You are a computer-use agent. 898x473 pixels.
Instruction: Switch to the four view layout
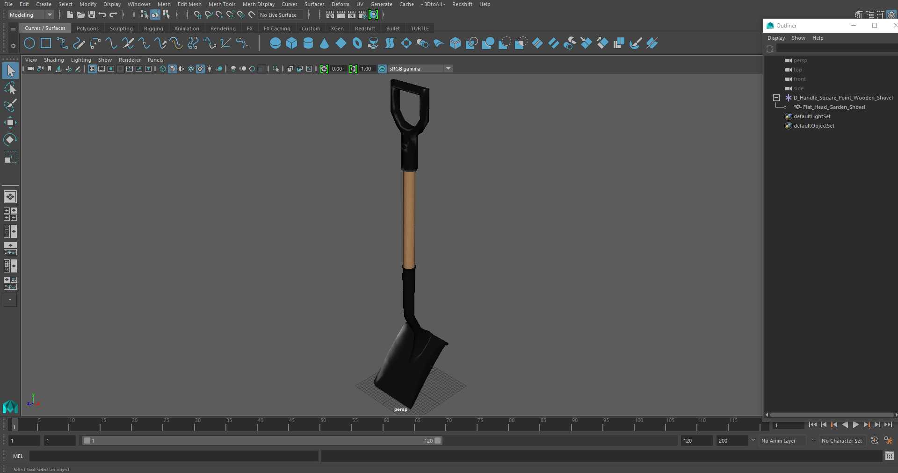click(x=10, y=214)
